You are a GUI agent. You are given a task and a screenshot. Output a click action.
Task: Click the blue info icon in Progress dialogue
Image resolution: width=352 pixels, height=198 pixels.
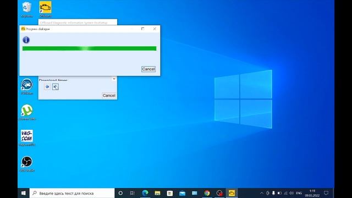click(26, 40)
